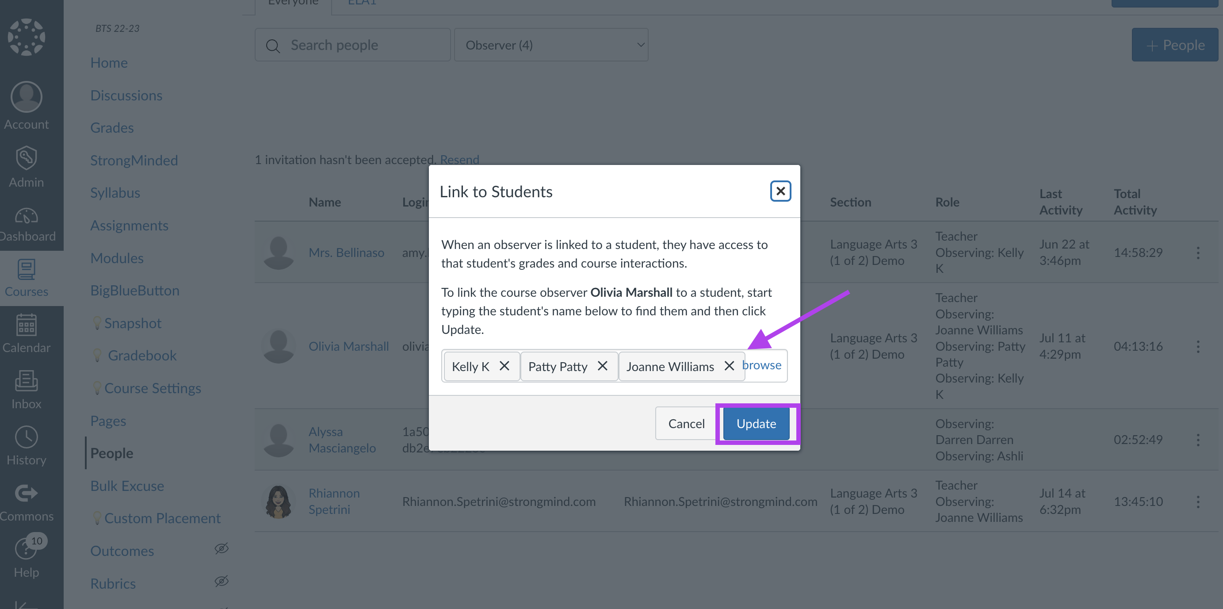Click the Canvas logo icon
This screenshot has width=1223, height=609.
(27, 37)
